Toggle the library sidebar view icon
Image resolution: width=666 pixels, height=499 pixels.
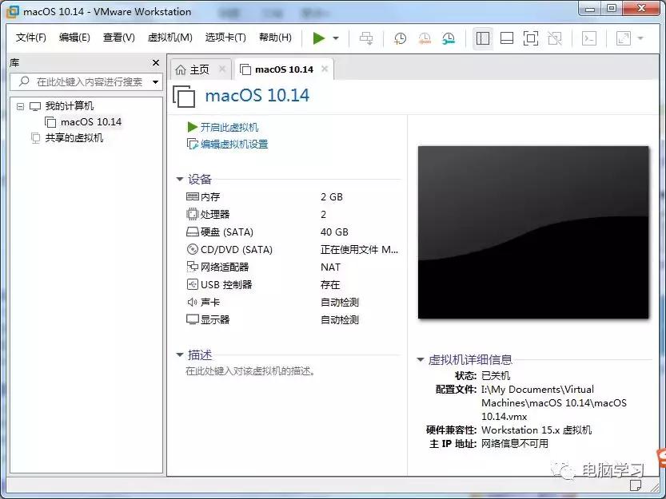tap(483, 38)
